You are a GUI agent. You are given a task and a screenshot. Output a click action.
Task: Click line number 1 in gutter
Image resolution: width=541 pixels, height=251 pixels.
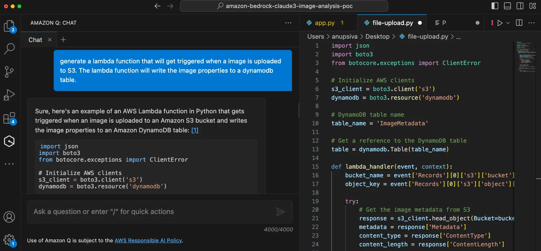pos(317,46)
